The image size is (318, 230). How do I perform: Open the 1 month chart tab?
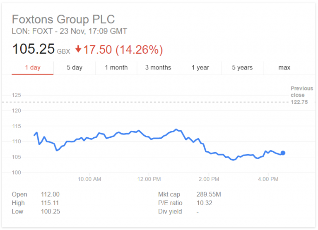[x=116, y=67]
